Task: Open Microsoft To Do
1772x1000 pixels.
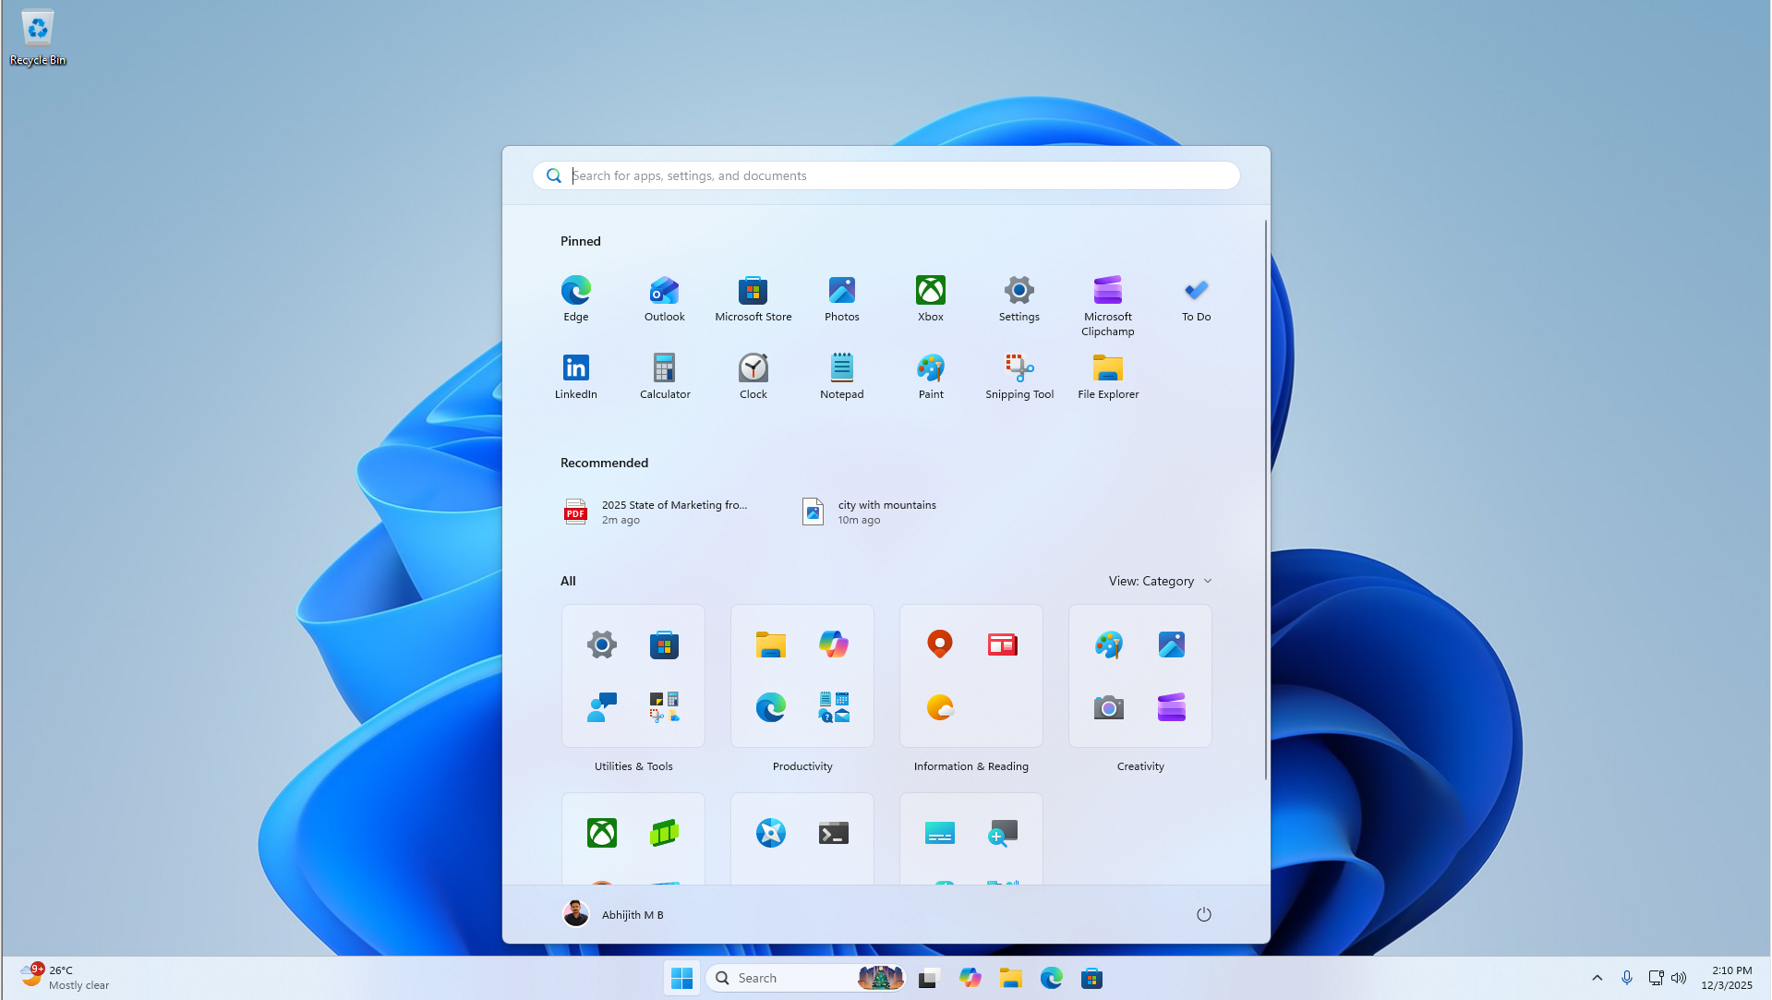Action: point(1195,297)
